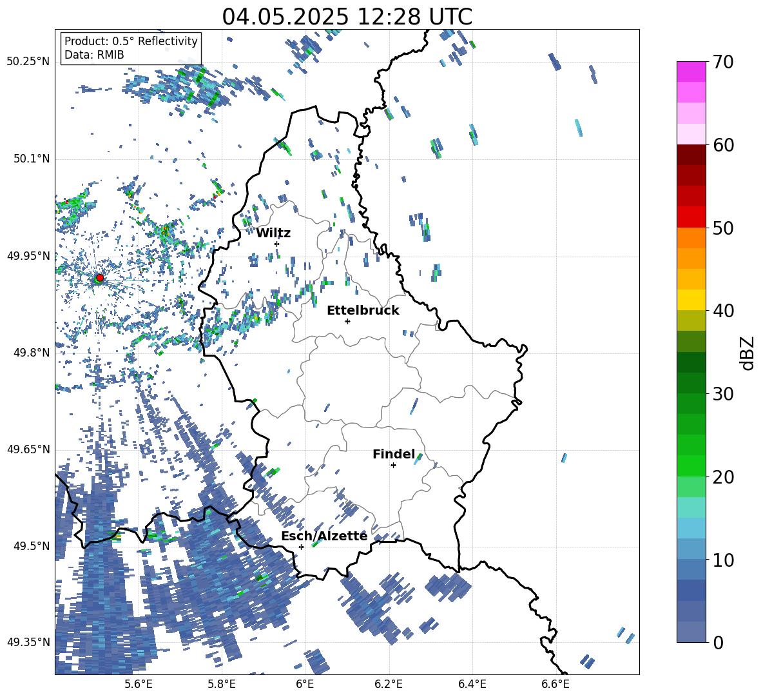The height and width of the screenshot is (697, 763).
Task: Click the latitude label '50.1°N'
Action: (x=31, y=159)
